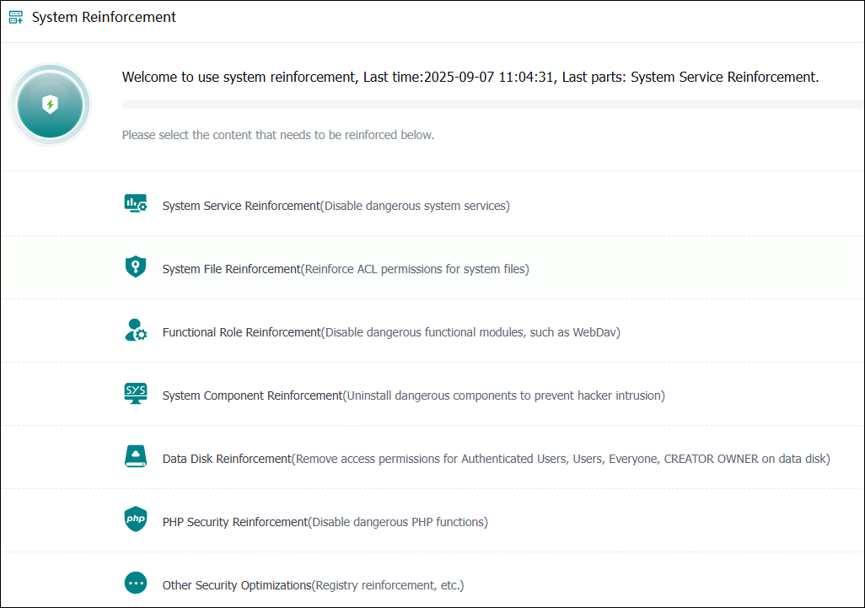The height and width of the screenshot is (608, 865).
Task: Click the 'Please select the content' hint text
Action: (x=277, y=135)
